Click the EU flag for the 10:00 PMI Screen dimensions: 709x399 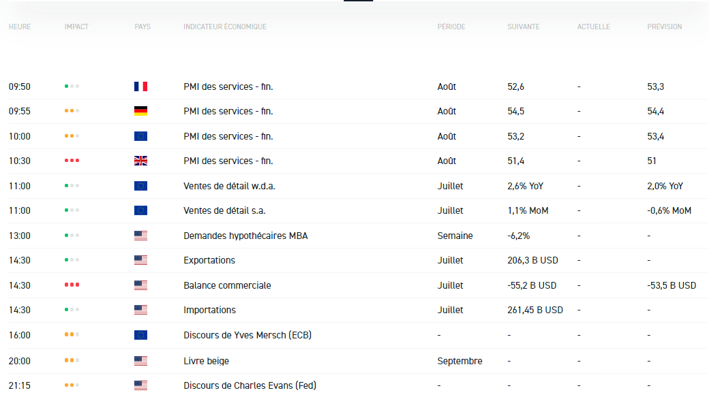point(140,136)
